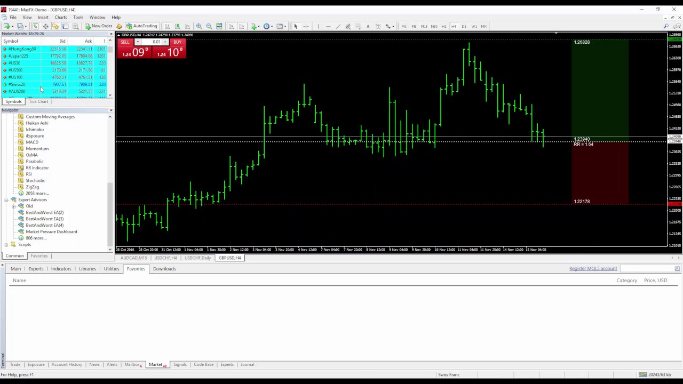Click the market search input field

point(648,268)
